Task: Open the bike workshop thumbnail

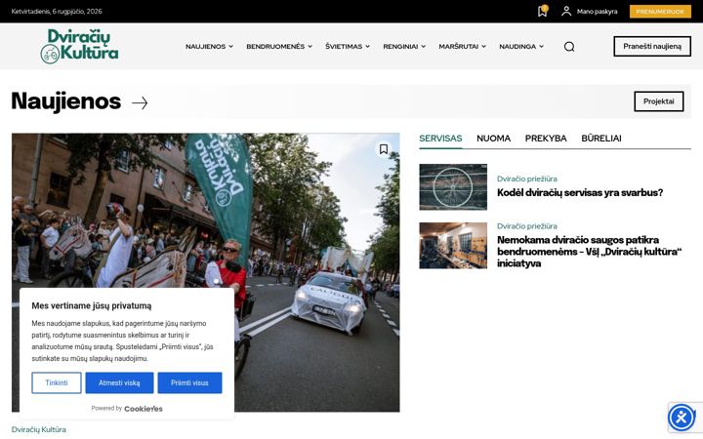Action: point(453,246)
